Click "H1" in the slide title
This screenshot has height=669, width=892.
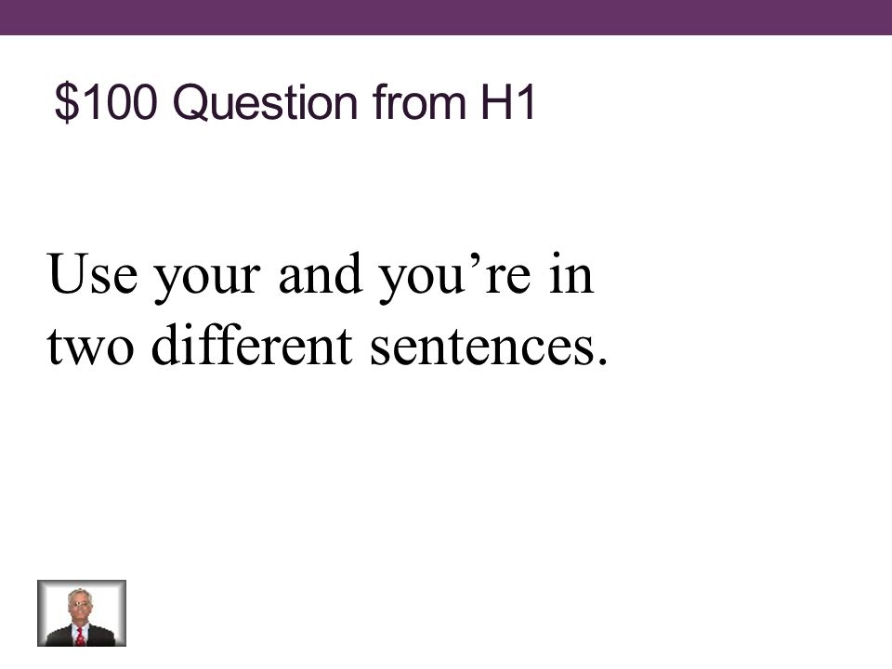508,102
